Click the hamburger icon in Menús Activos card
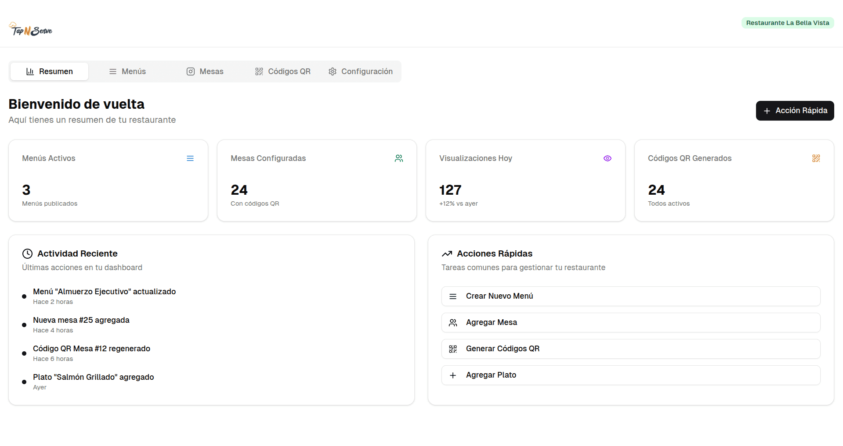Image resolution: width=843 pixels, height=446 pixels. 190,158
